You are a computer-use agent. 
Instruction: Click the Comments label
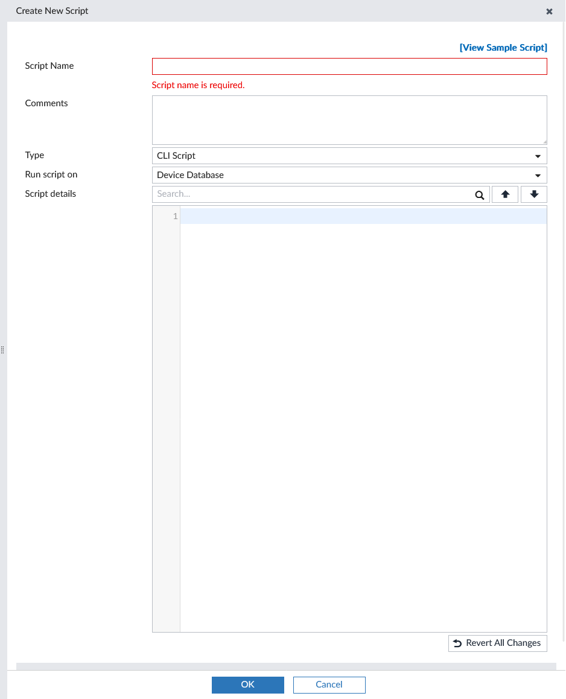click(x=46, y=103)
